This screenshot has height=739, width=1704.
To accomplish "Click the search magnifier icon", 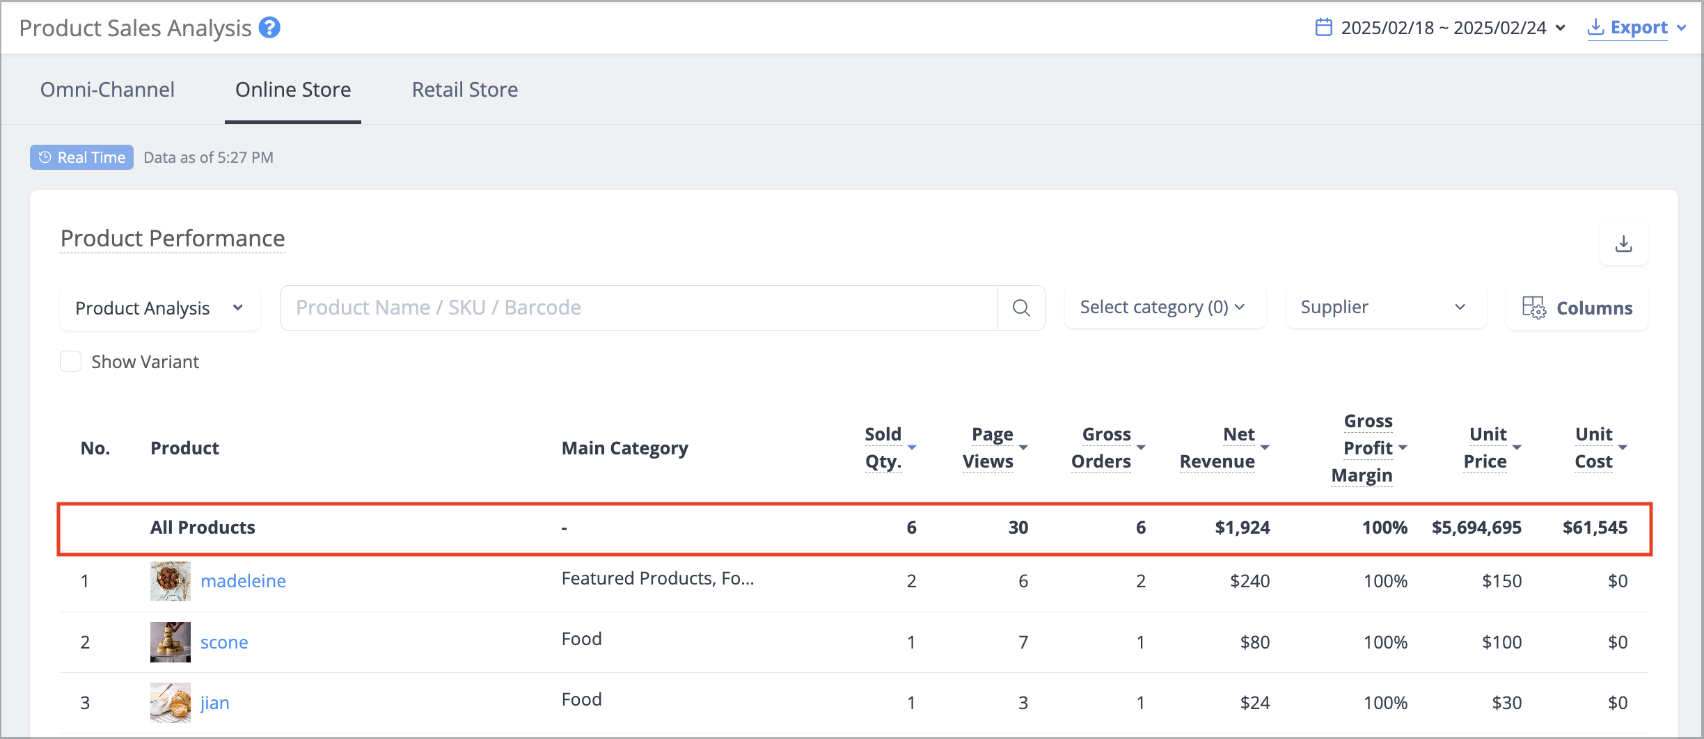I will [x=1021, y=308].
